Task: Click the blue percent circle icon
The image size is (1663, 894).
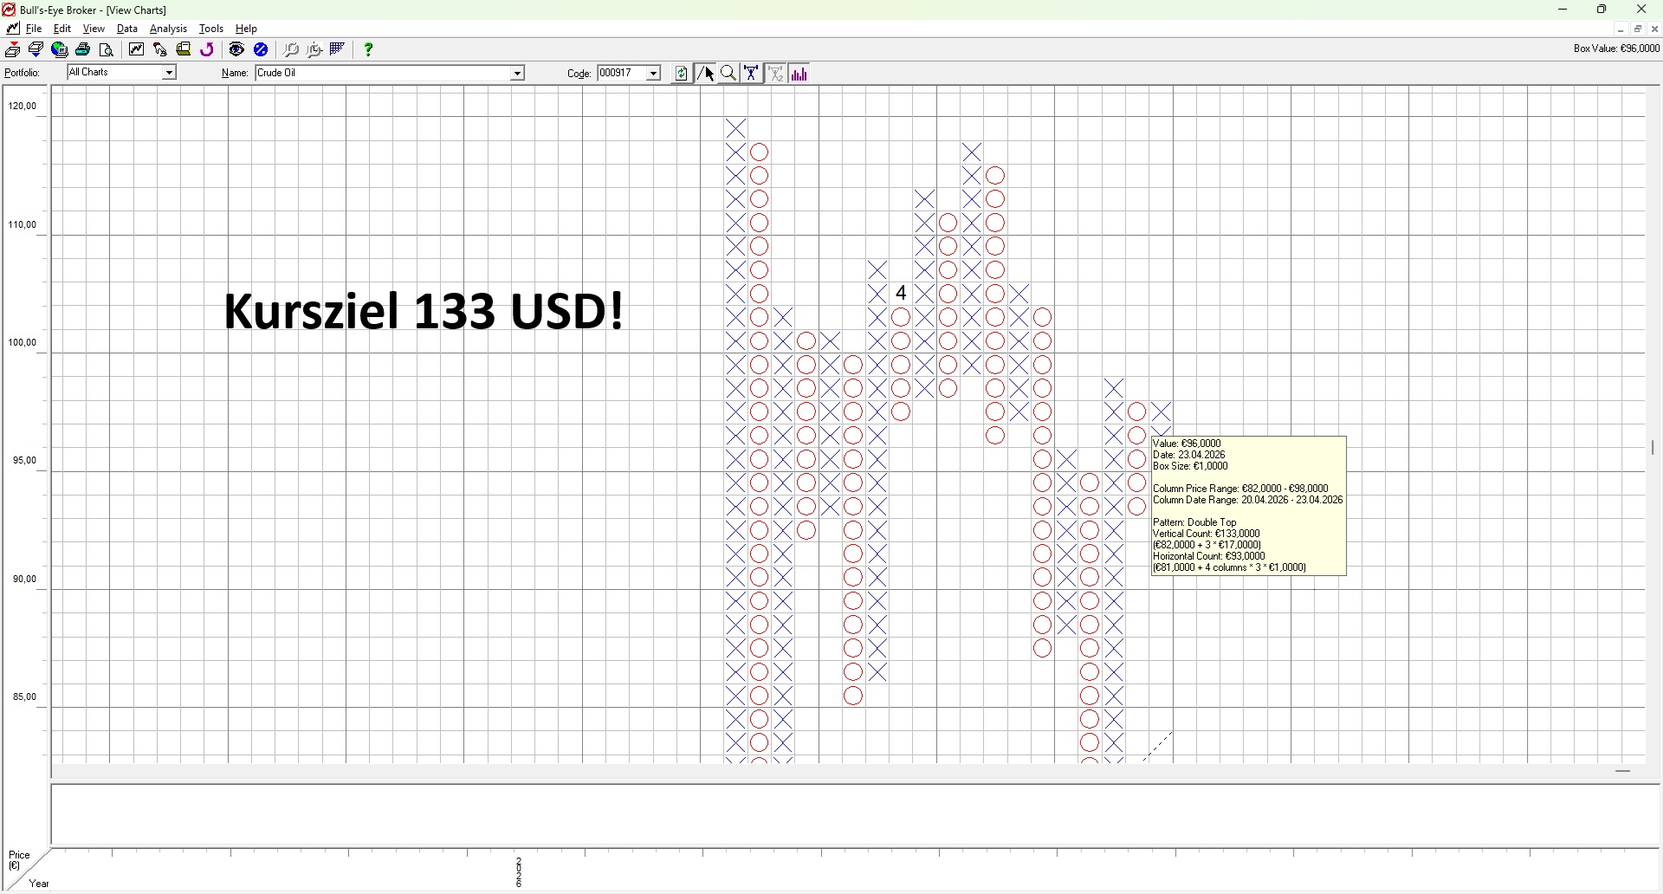Action: point(261,50)
